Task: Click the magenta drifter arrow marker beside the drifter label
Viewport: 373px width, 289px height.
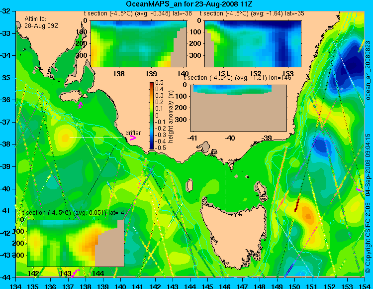Action: click(133, 138)
